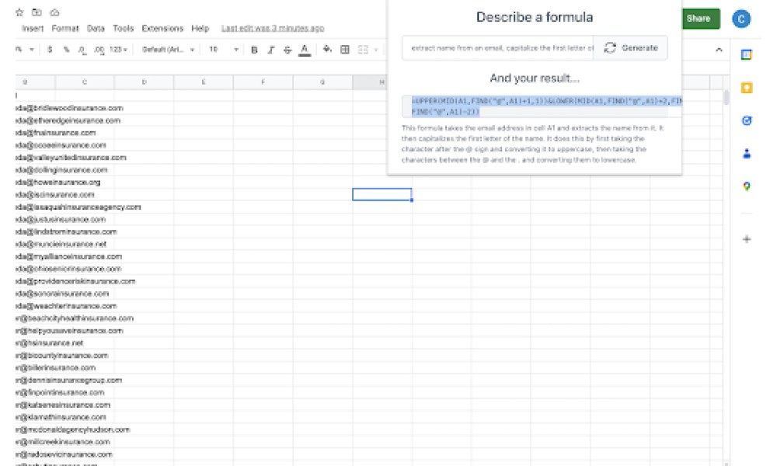
Task: Open the Default (Arial) font dropdown
Action: coord(168,50)
